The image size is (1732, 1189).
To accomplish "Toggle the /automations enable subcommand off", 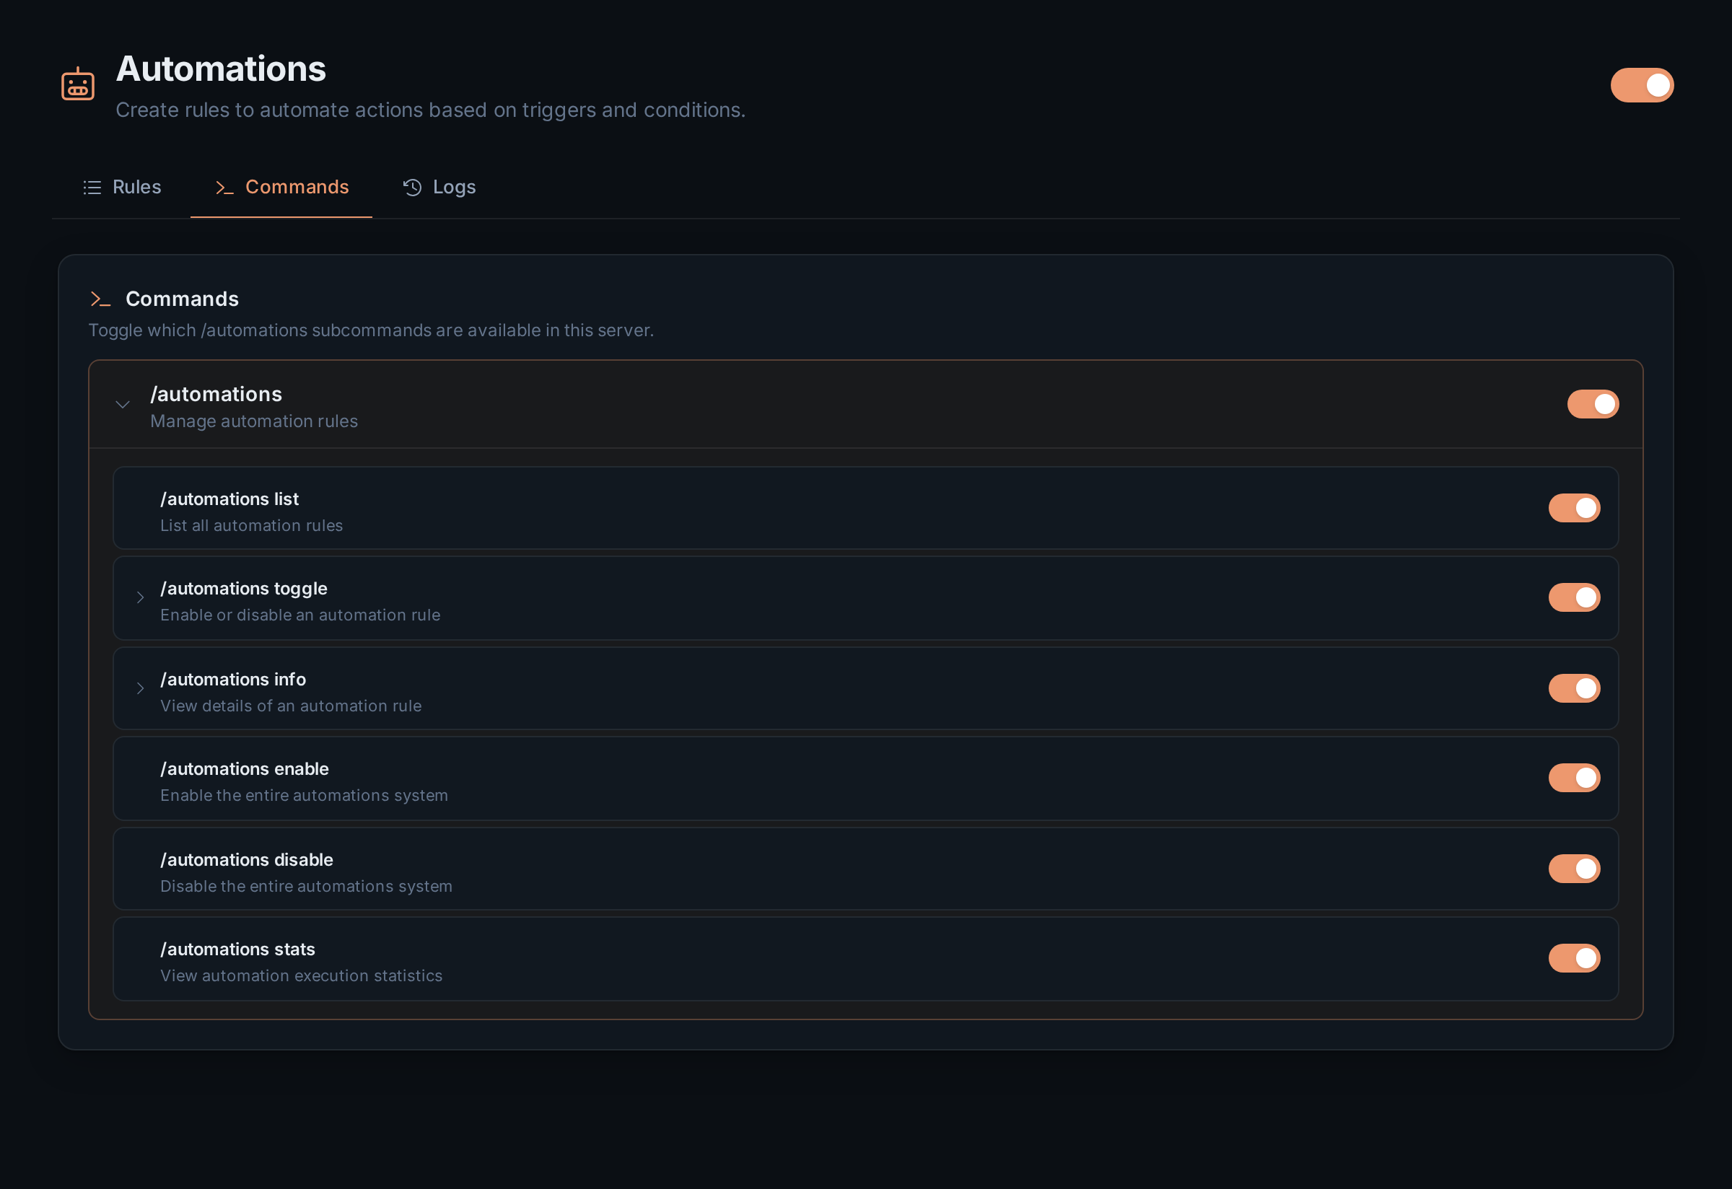I will [x=1574, y=778].
